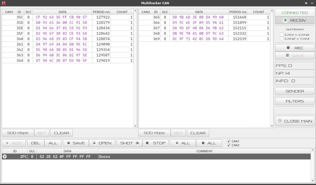Click the SHOT single-send button
Screen dimensions: 316x185
[x=129, y=143]
